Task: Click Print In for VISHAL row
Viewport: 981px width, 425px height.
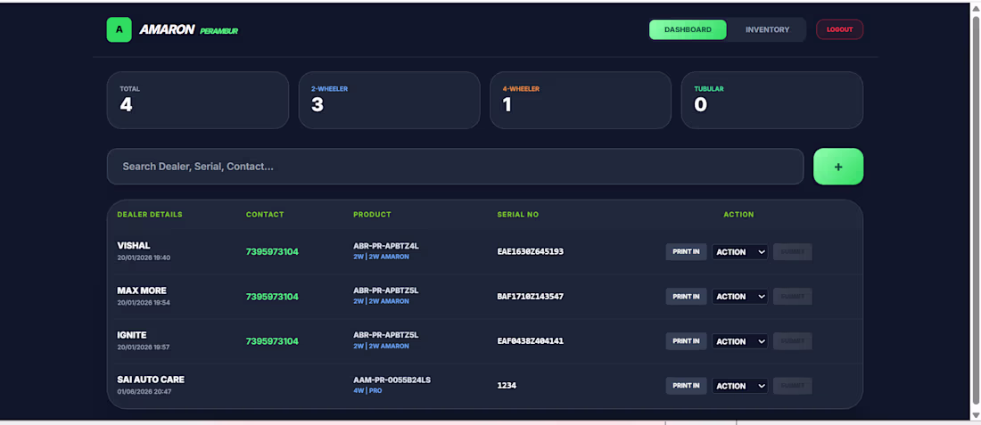Action: click(x=686, y=252)
